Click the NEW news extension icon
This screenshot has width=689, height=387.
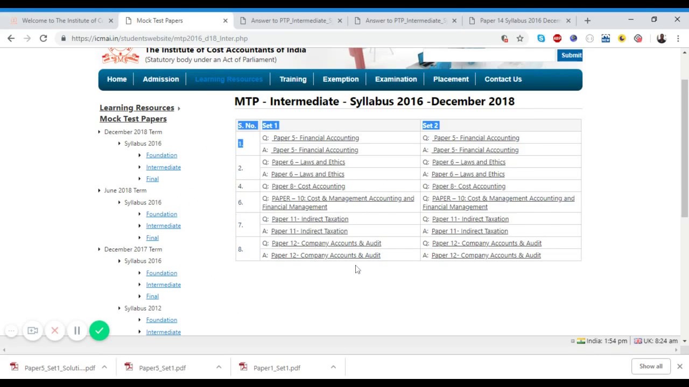[x=606, y=38]
